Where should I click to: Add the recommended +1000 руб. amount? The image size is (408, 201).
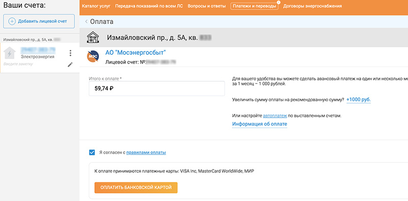click(359, 100)
